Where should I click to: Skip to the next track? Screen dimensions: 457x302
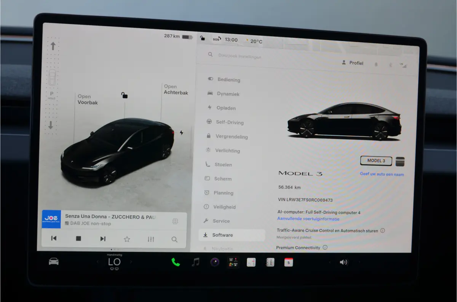[x=103, y=238]
